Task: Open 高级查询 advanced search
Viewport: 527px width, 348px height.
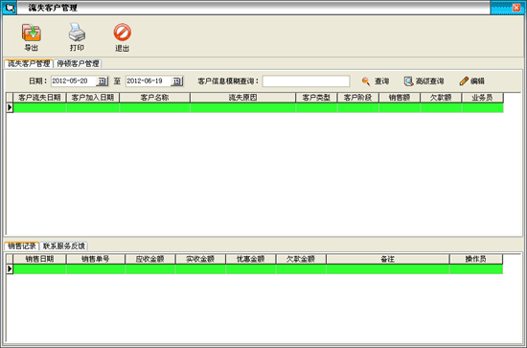Action: [x=424, y=81]
